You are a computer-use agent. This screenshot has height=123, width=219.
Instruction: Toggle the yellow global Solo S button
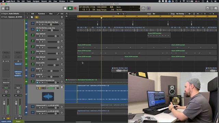[x=37, y=17]
